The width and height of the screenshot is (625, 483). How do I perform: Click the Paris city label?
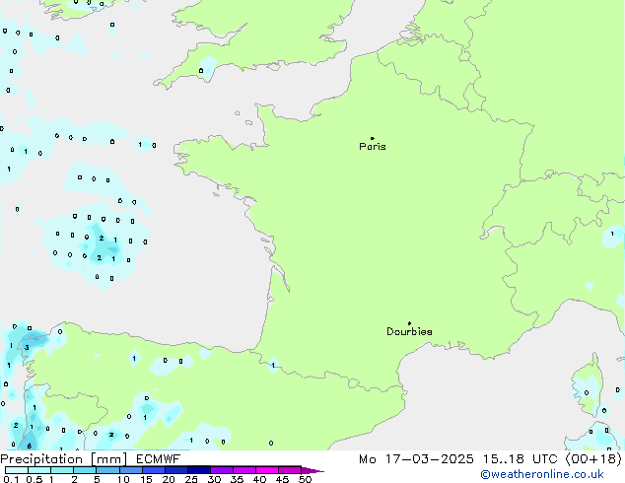(x=373, y=147)
